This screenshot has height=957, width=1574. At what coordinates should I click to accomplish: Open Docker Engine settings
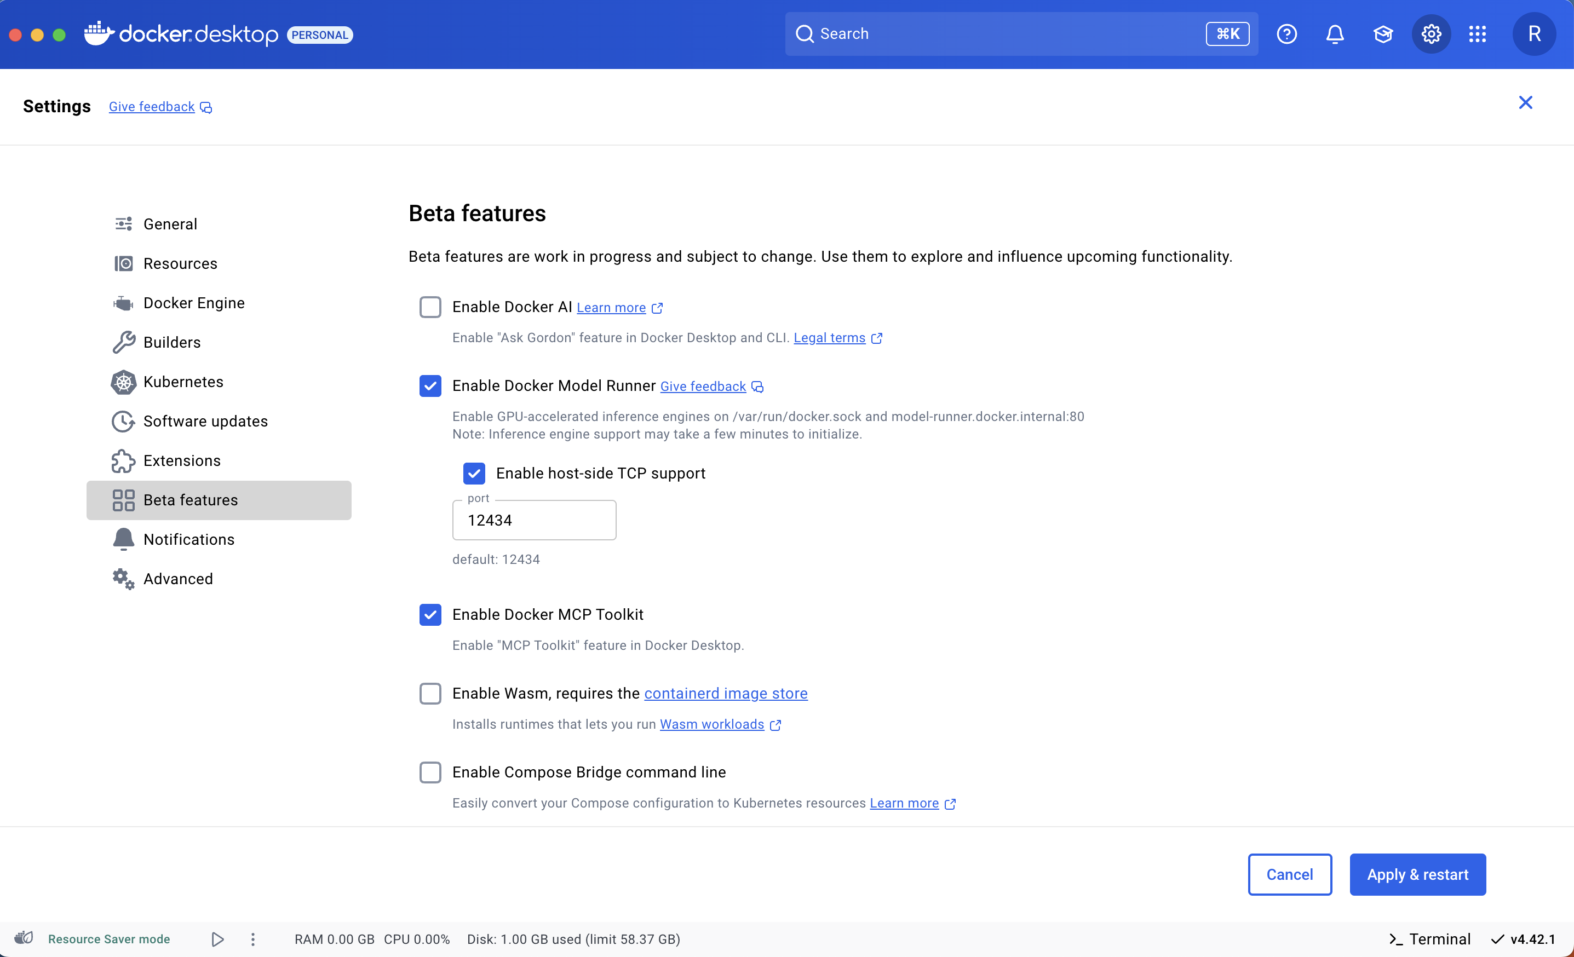[x=219, y=303]
